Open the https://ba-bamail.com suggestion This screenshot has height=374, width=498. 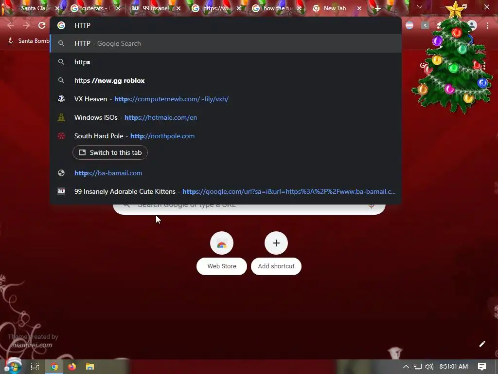coord(226,173)
